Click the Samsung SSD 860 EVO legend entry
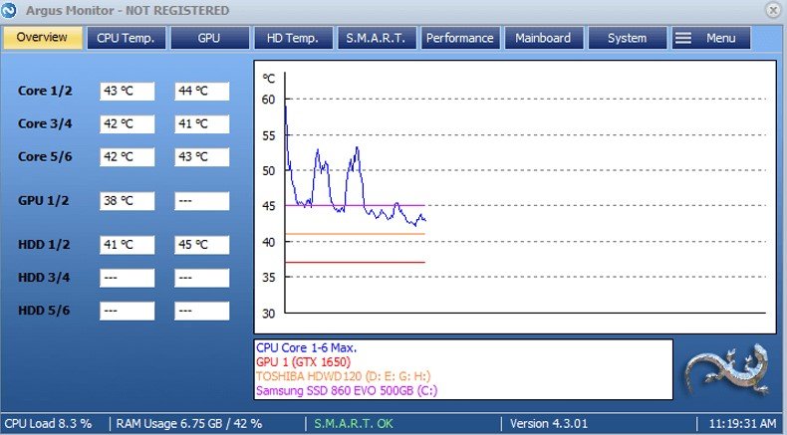Viewport: 787px width, 435px height. click(346, 391)
